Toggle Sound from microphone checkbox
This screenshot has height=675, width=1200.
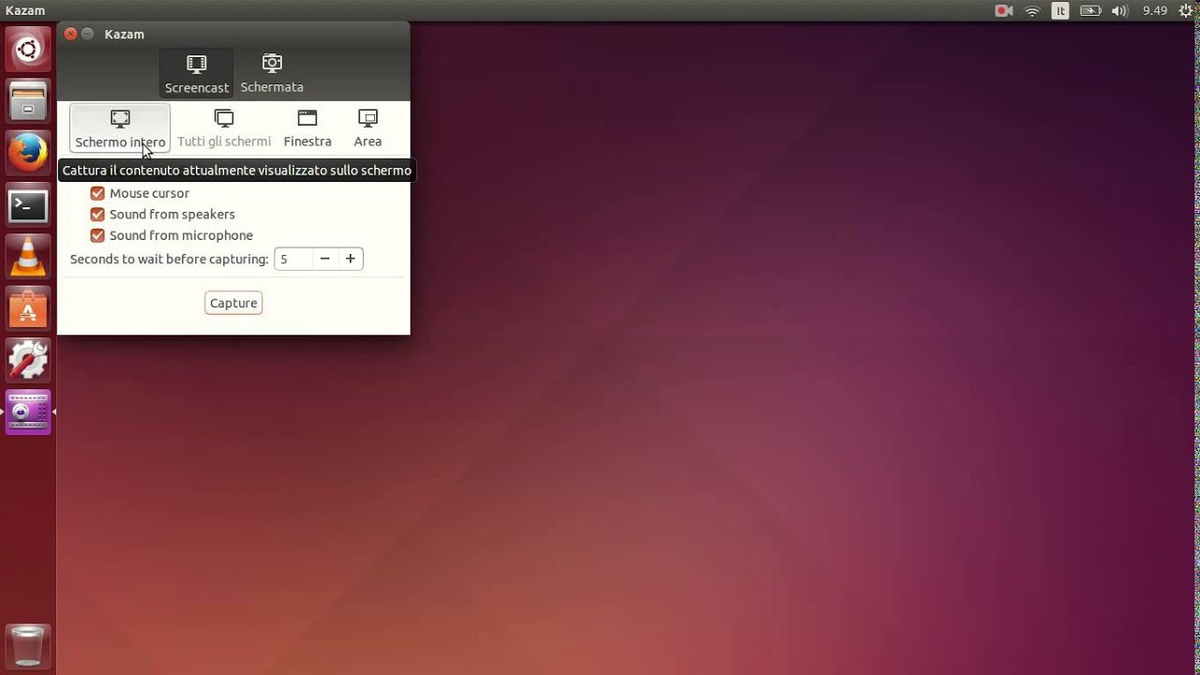[x=97, y=235]
